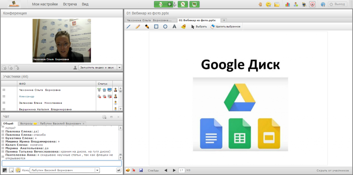Toggle microphone status icon for Чехонина Ольга Борисовна
Image resolution: width=353 pixels, height=175 pixels.
(99, 90)
